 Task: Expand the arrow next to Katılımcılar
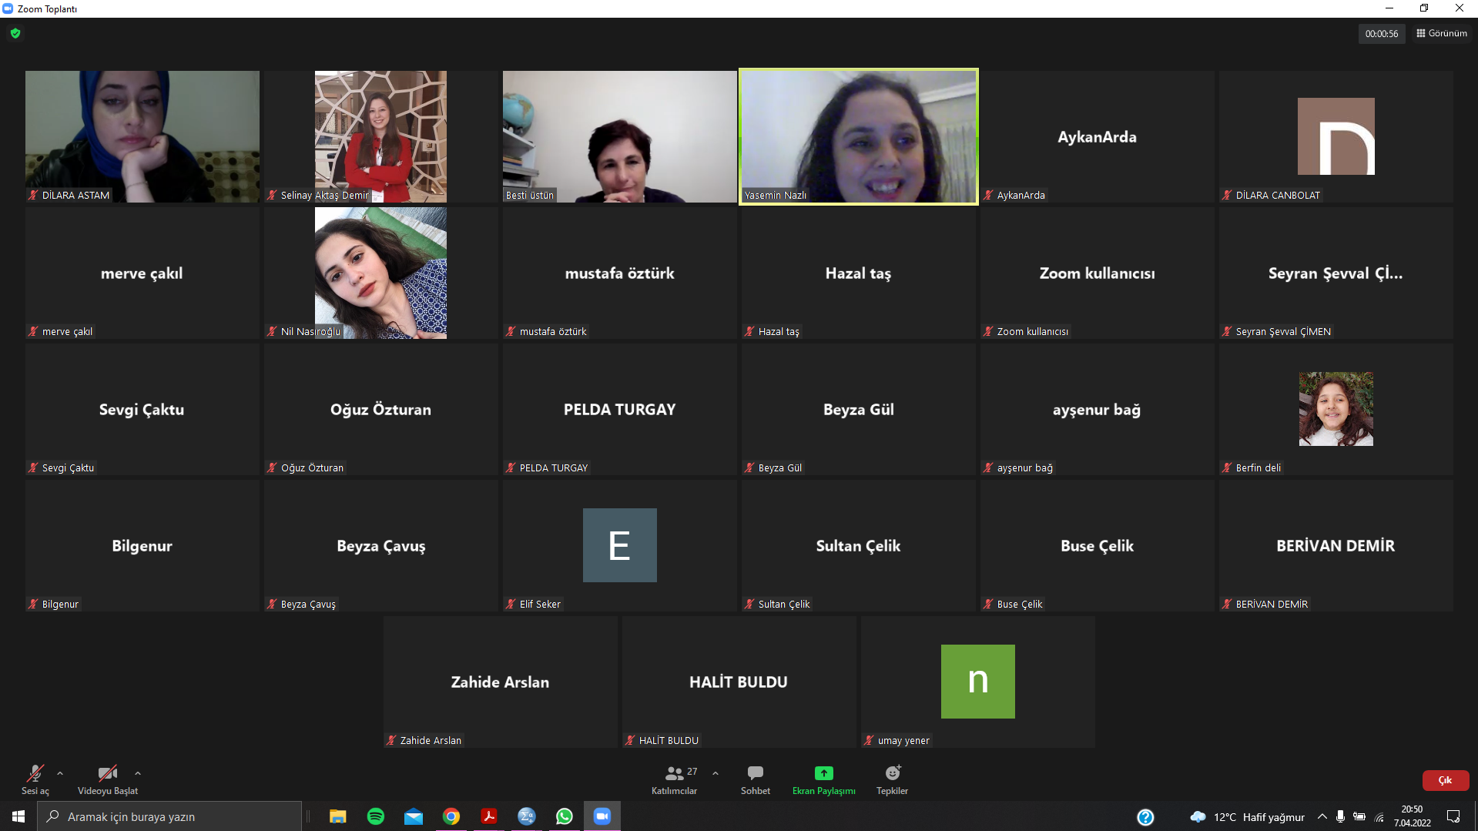716,773
